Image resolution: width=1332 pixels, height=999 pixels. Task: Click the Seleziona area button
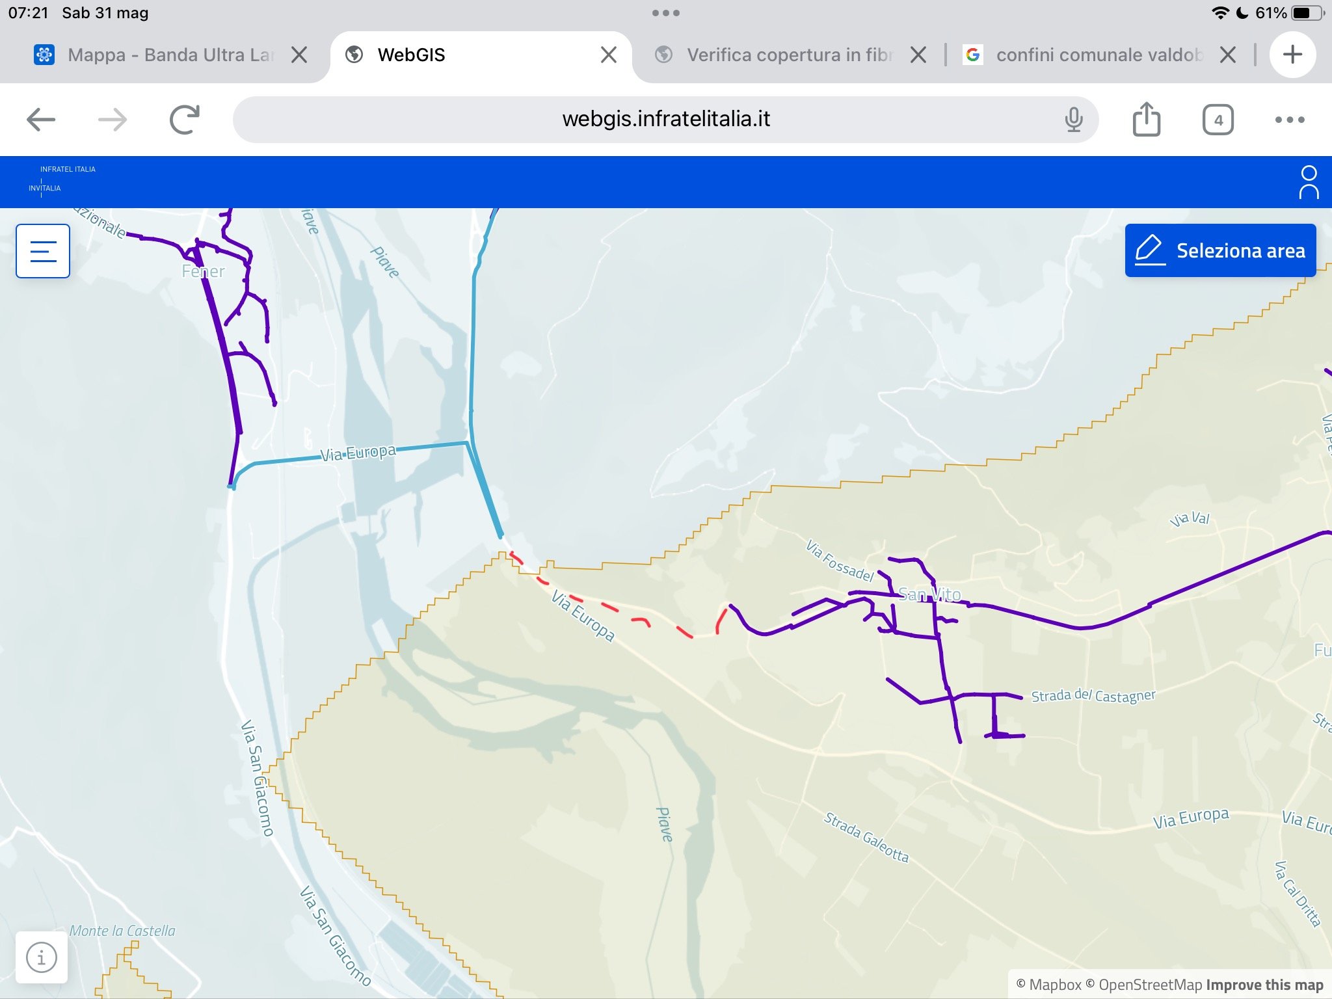[1220, 251]
